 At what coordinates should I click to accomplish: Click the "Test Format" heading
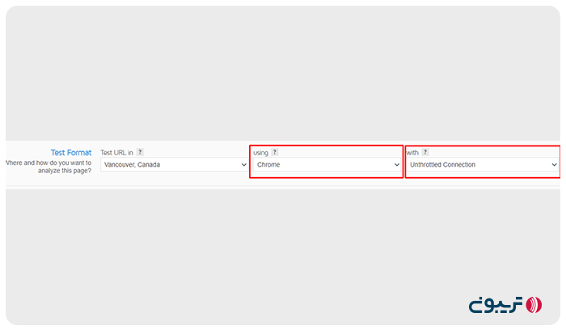(x=71, y=152)
